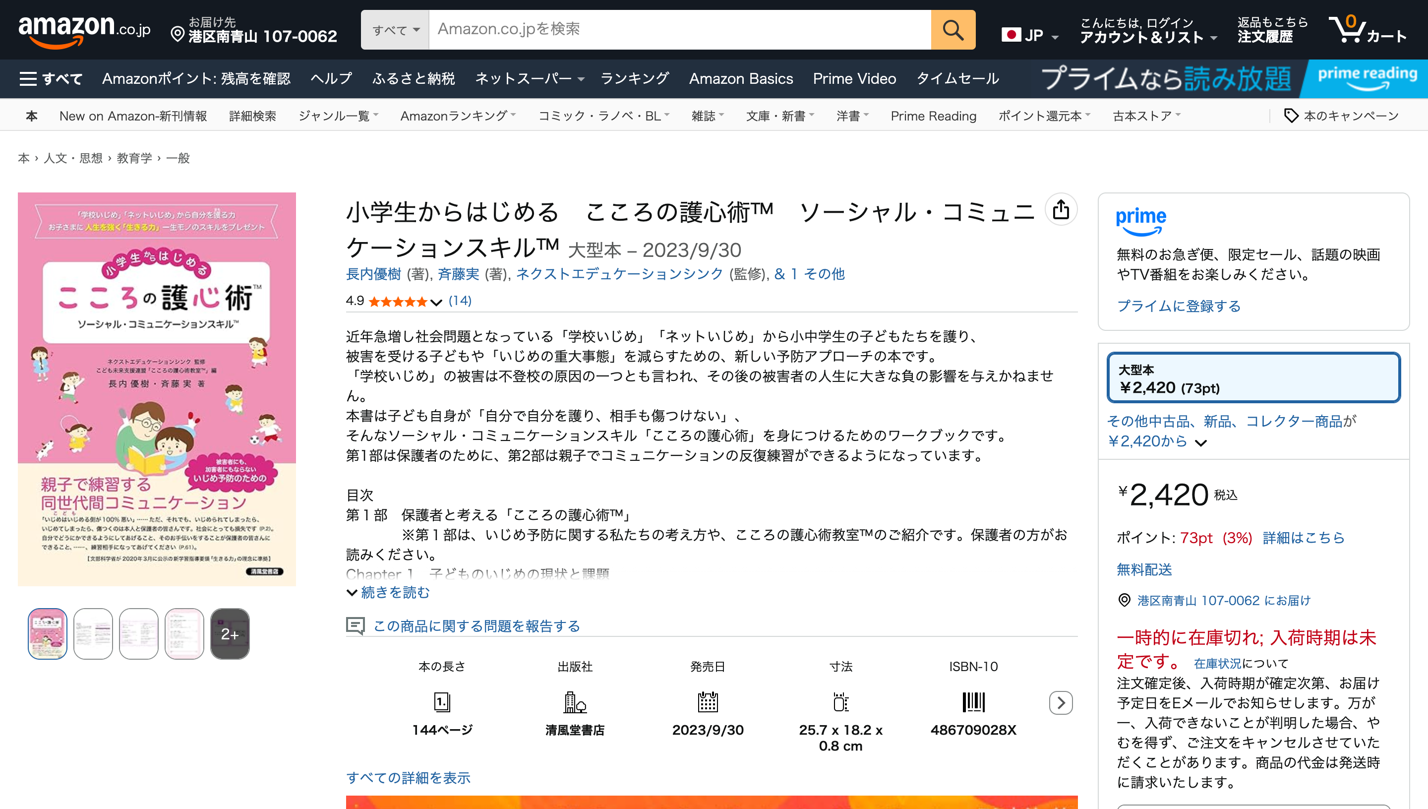This screenshot has height=809, width=1428.
Task: Click the share icon beside the book title
Action: pyautogui.click(x=1061, y=210)
